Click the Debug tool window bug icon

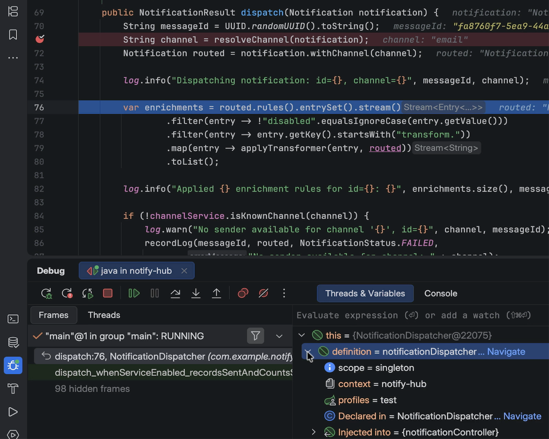coord(13,365)
